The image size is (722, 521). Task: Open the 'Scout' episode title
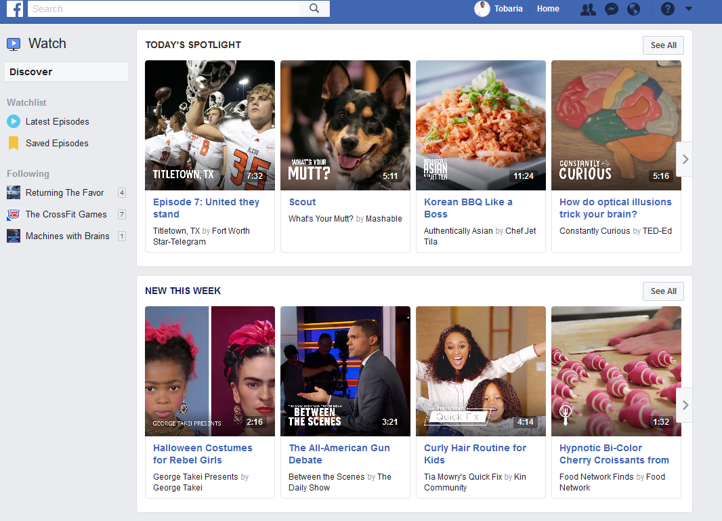pos(303,202)
